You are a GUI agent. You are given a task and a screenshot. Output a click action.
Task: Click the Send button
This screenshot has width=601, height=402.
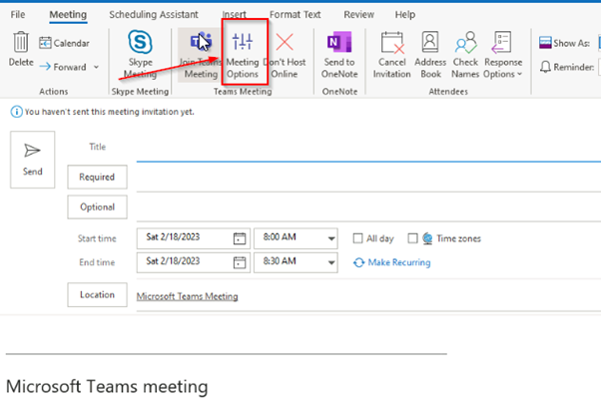point(33,158)
